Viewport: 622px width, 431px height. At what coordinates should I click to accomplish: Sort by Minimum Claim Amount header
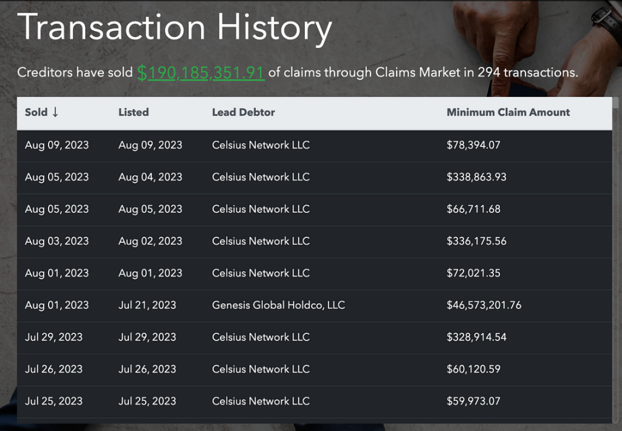(508, 113)
